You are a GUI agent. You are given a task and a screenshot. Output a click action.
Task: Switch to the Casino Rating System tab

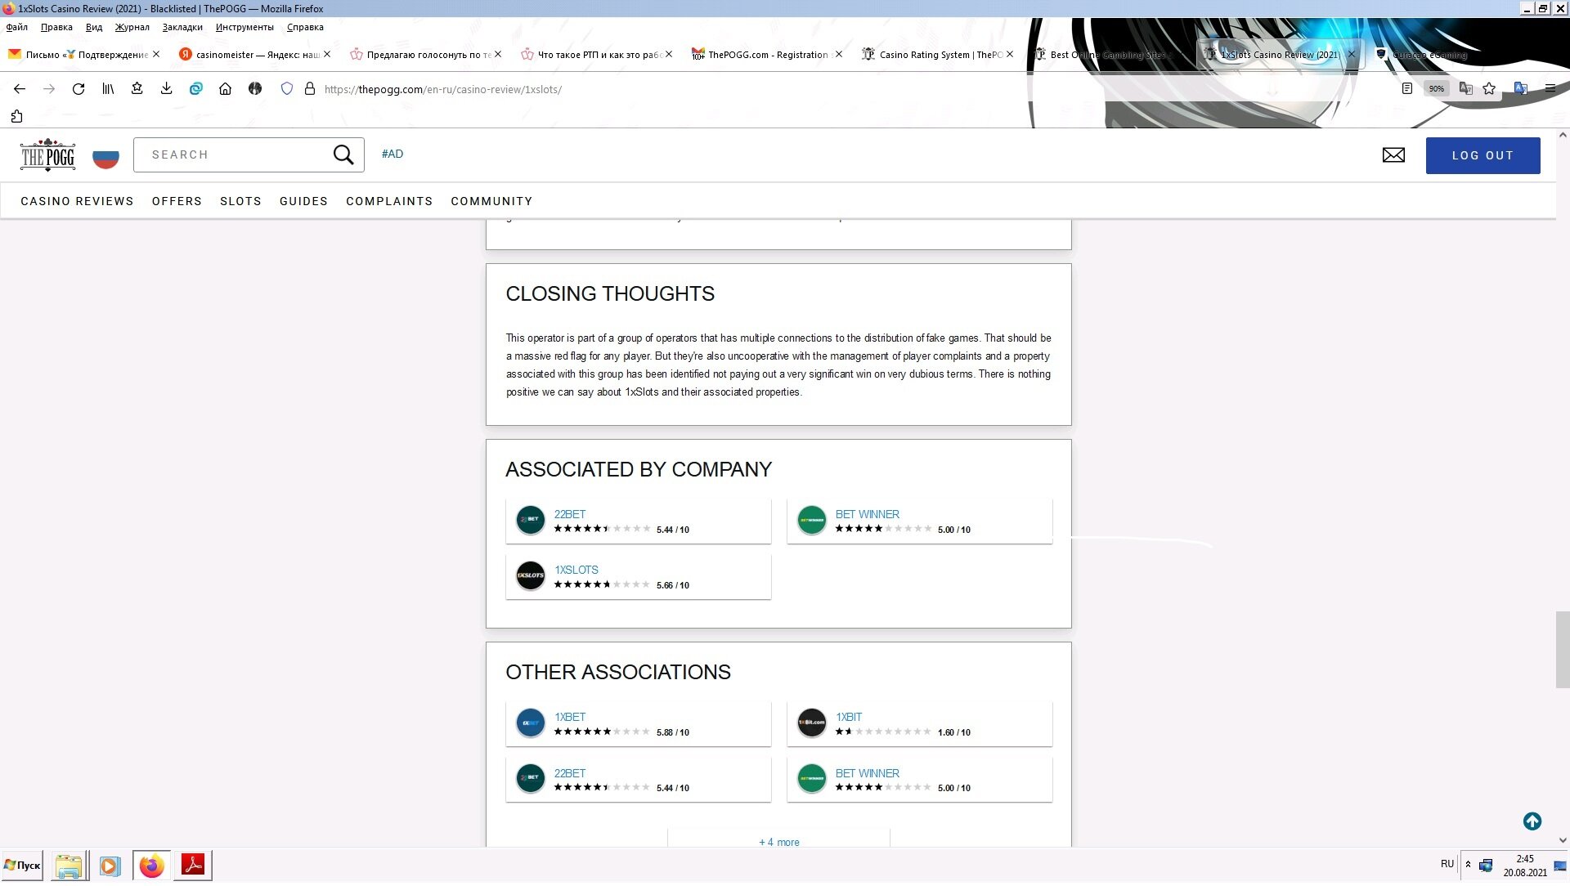click(932, 55)
